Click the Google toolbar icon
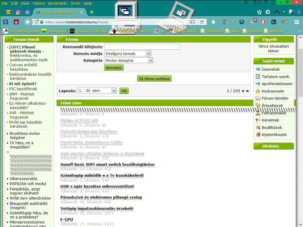The height and width of the screenshot is (227, 303). click(6, 22)
